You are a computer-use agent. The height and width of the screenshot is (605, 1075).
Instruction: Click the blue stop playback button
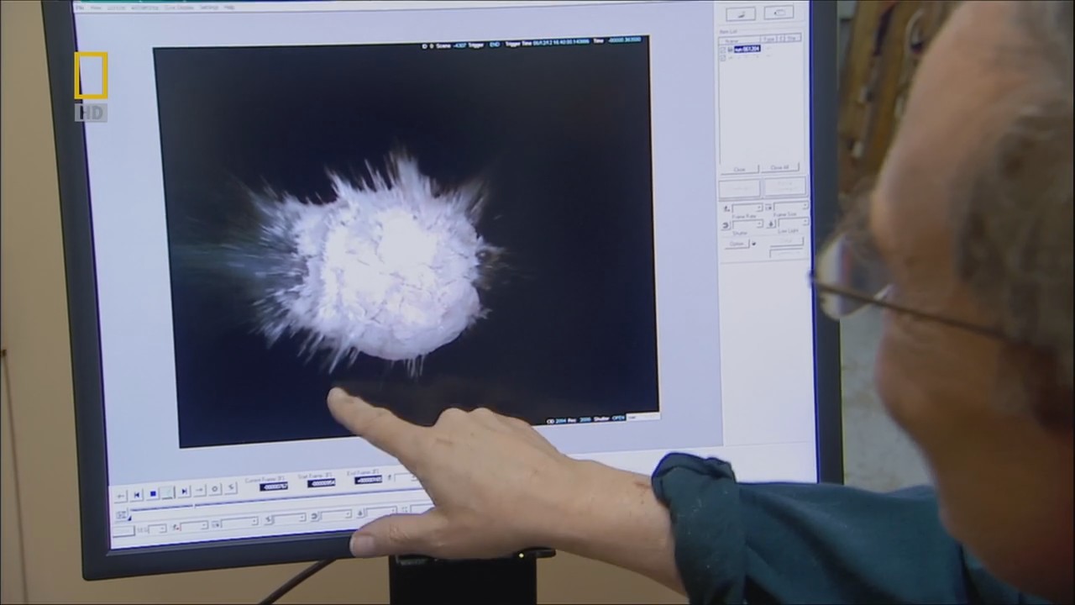[x=152, y=494]
